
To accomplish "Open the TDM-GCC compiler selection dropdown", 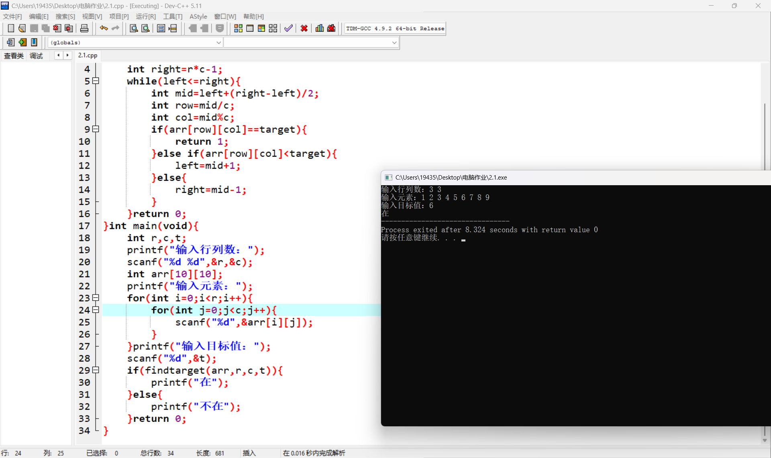I will click(395, 29).
